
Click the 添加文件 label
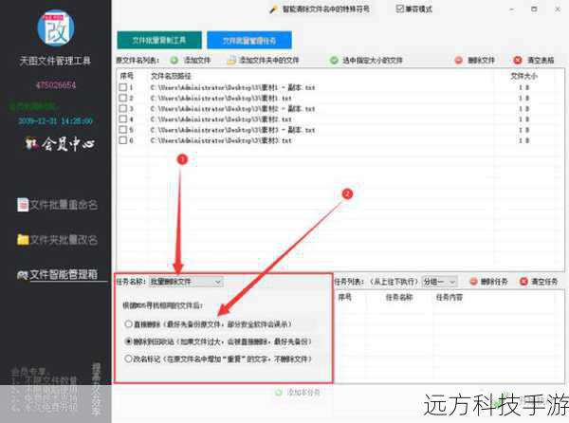[197, 60]
